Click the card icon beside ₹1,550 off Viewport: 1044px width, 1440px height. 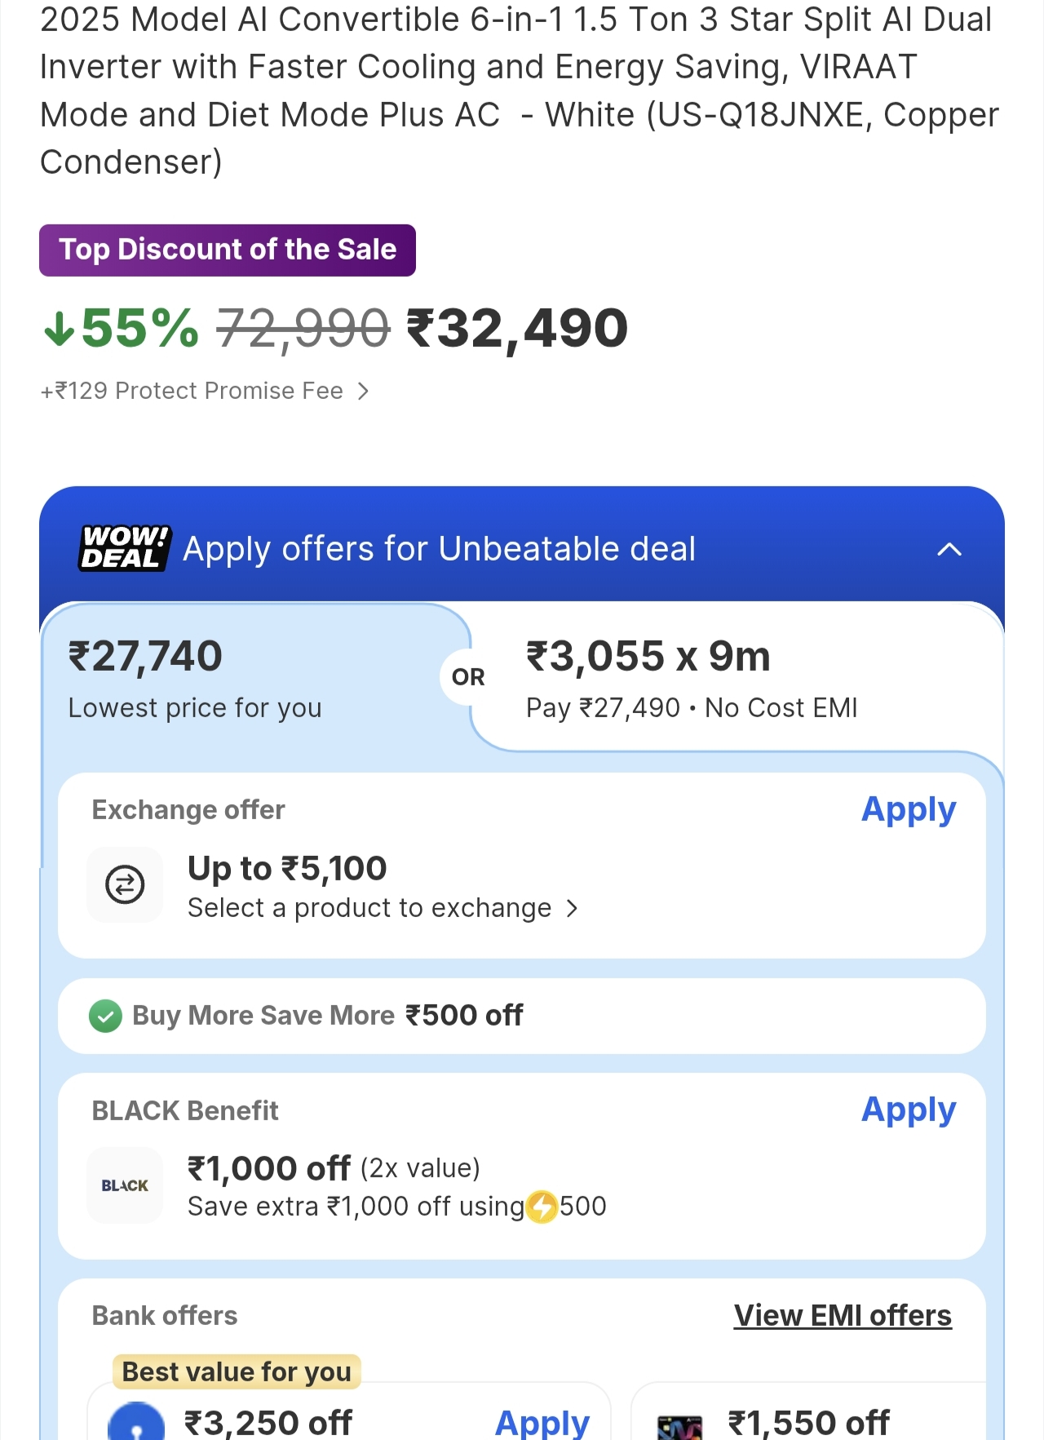tap(679, 1427)
